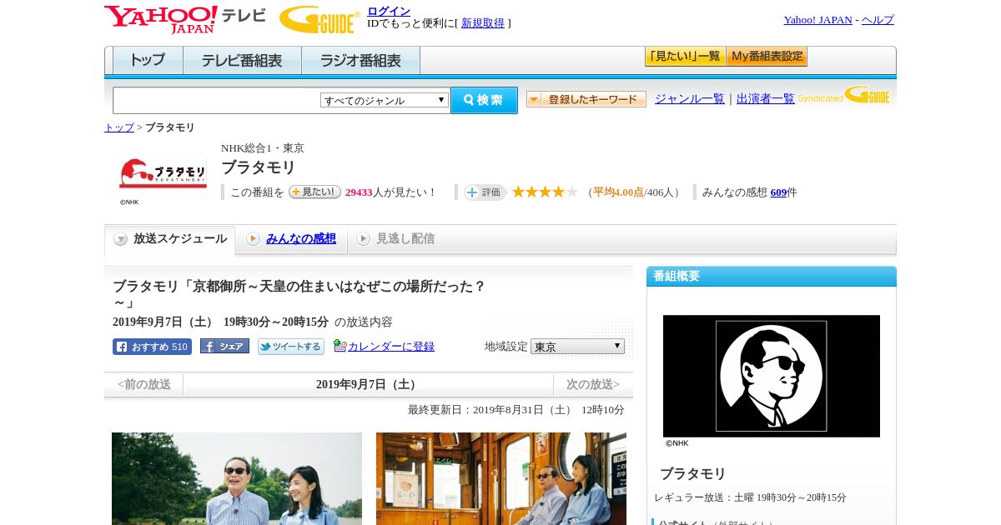Click the 2019年9月7日（土） date bar text
Image resolution: width=1001 pixels, height=525 pixels.
[368, 384]
